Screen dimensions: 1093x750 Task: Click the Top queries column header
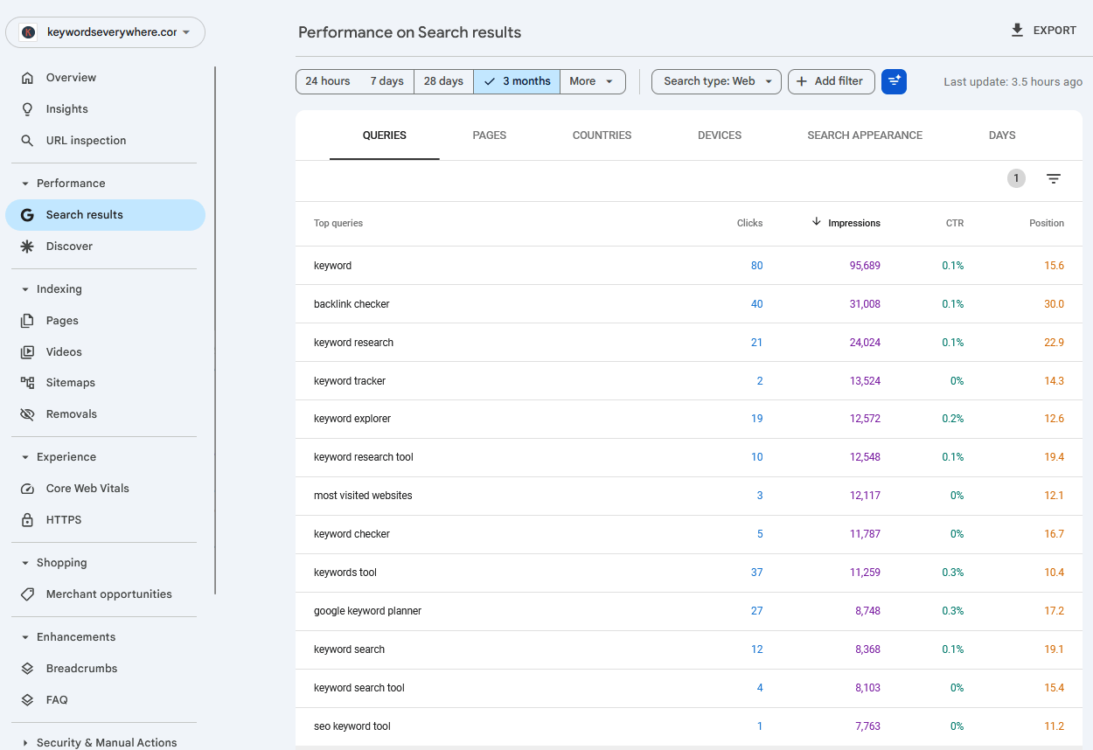pyautogui.click(x=338, y=223)
